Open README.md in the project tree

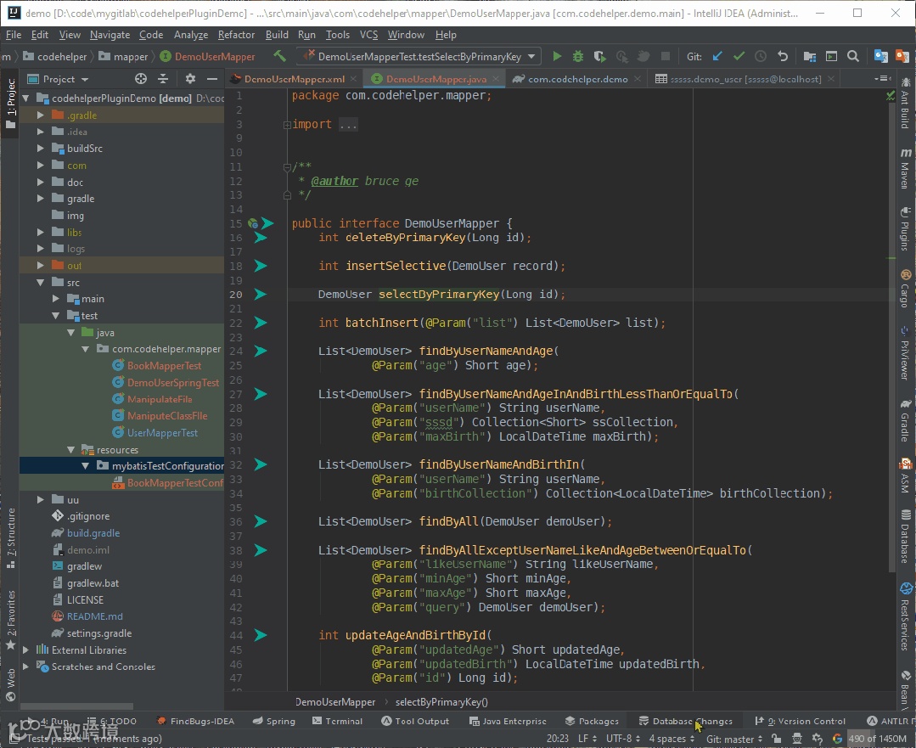point(94,616)
